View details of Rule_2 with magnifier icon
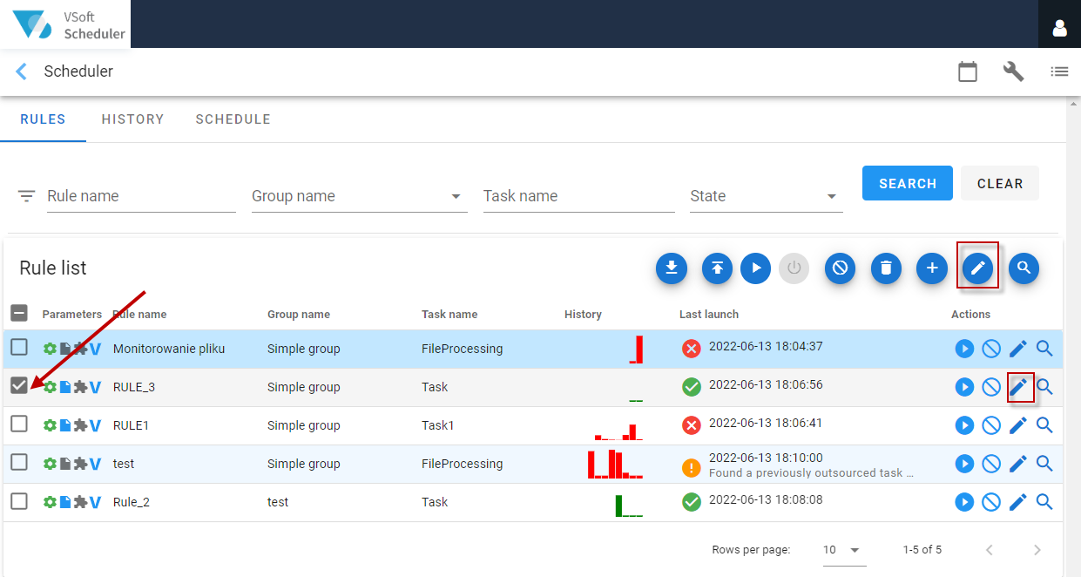Image resolution: width=1081 pixels, height=577 pixels. click(1044, 502)
